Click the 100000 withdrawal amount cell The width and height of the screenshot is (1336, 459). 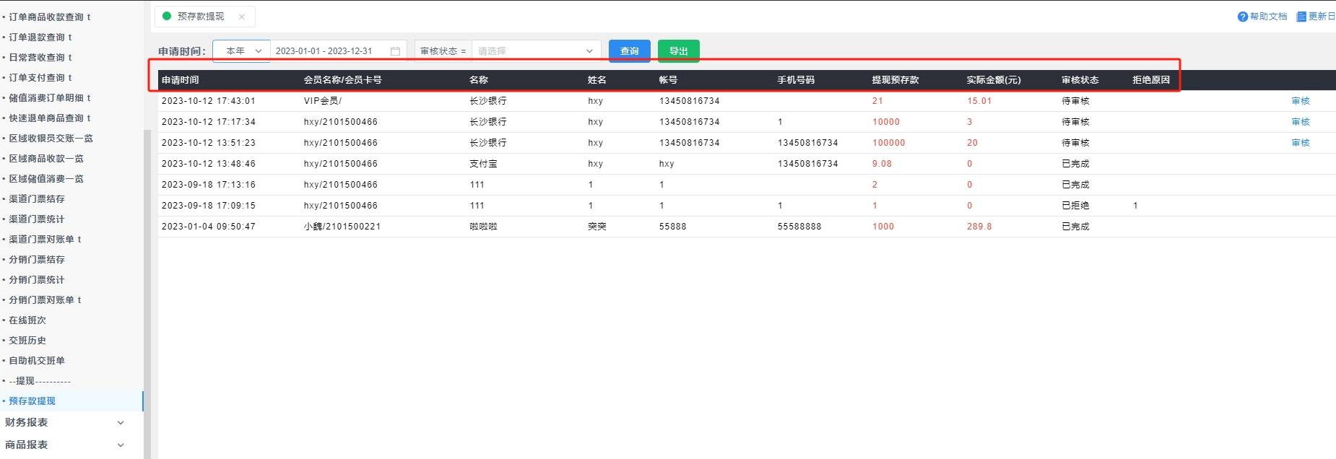[888, 143]
